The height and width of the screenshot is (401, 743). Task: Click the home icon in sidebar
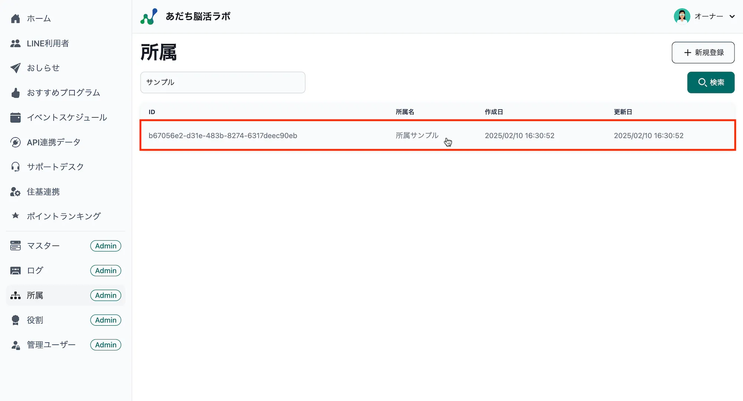(15, 19)
